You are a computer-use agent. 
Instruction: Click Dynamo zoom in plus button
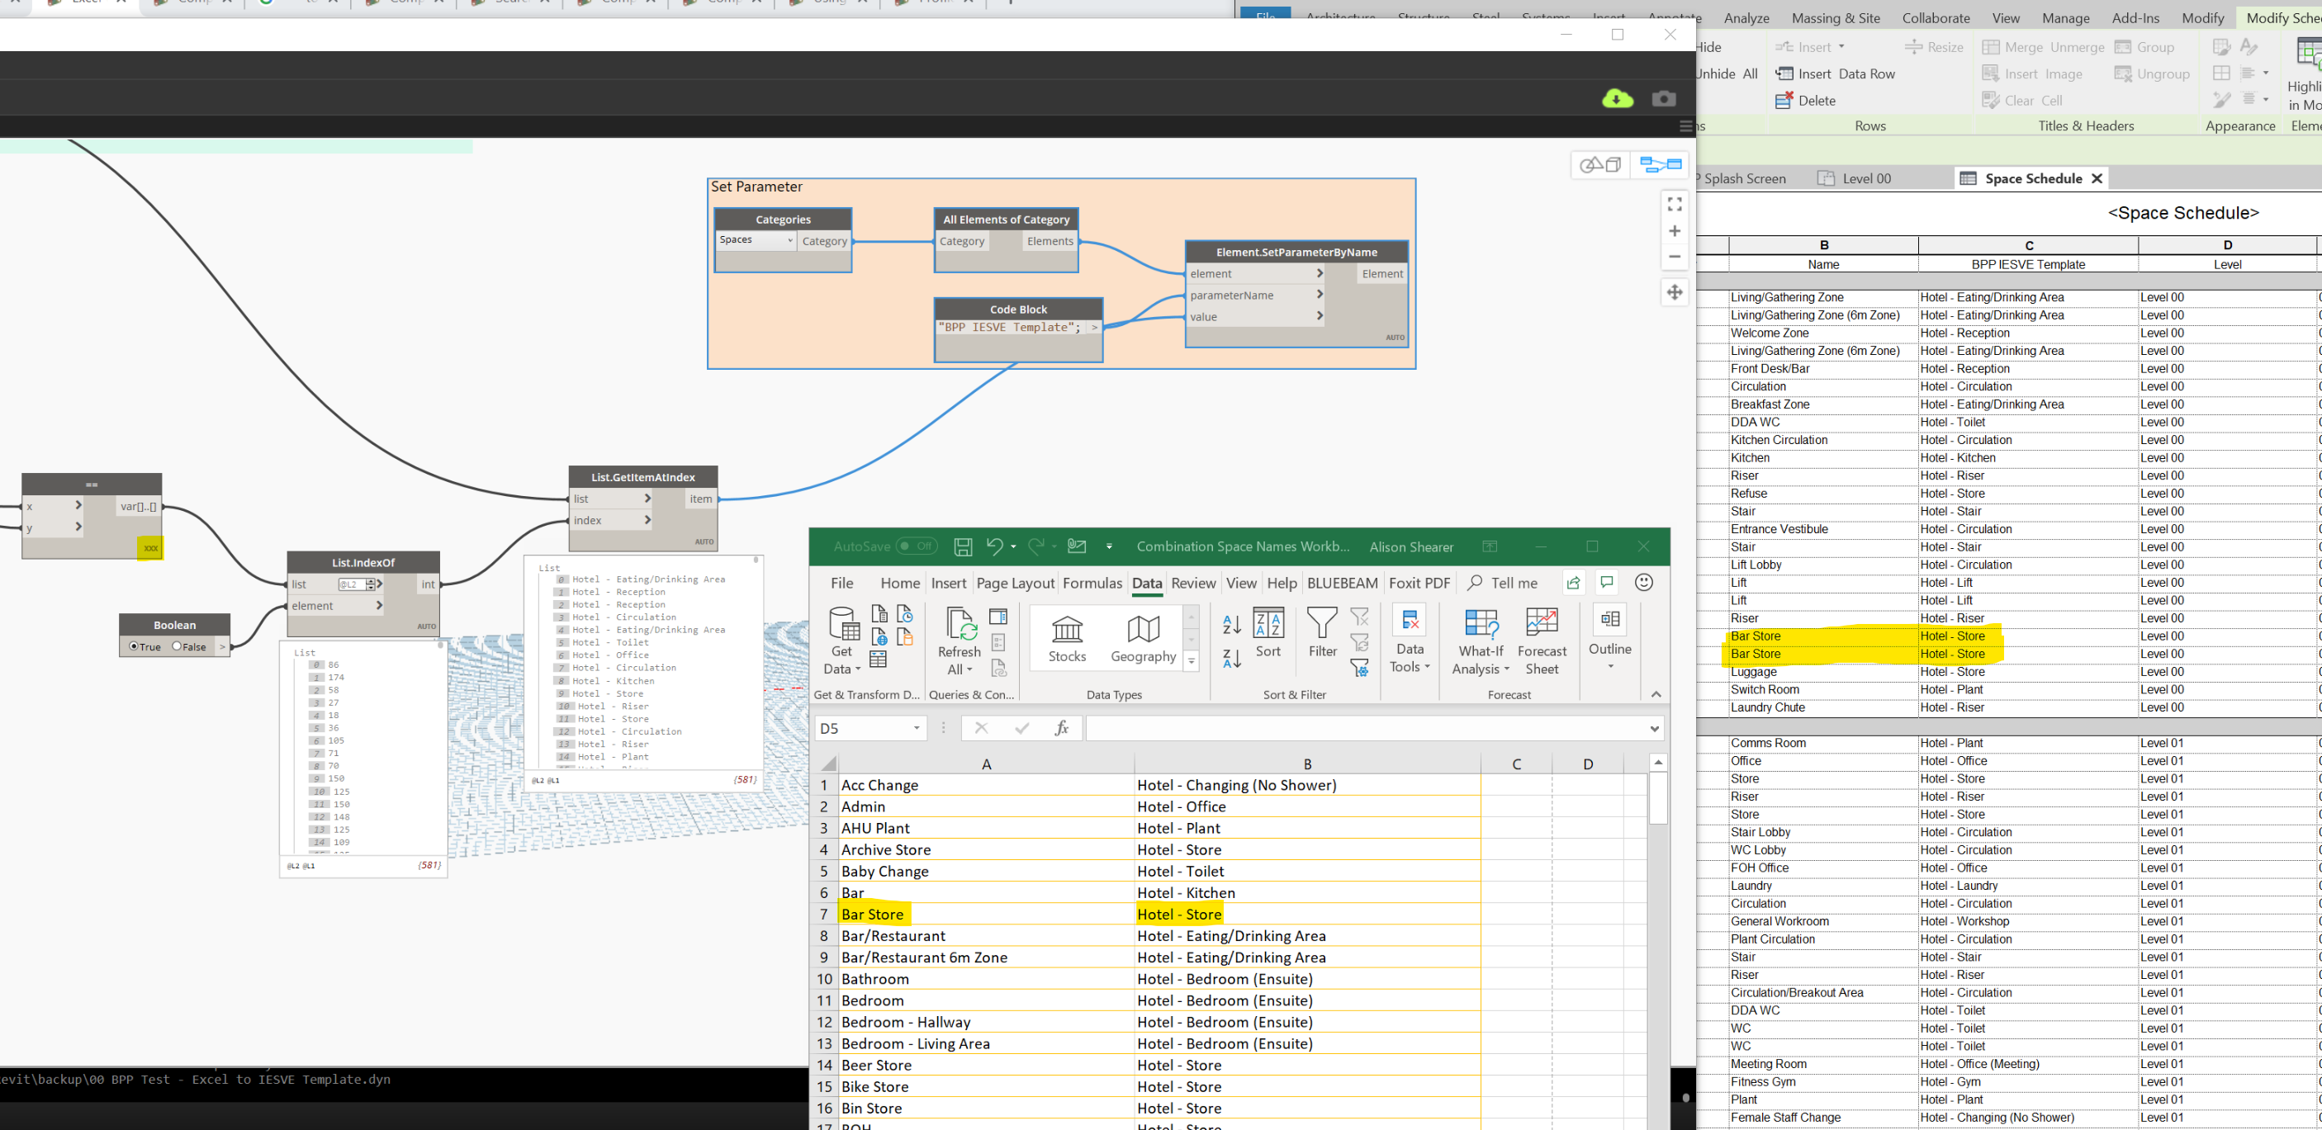tap(1674, 230)
